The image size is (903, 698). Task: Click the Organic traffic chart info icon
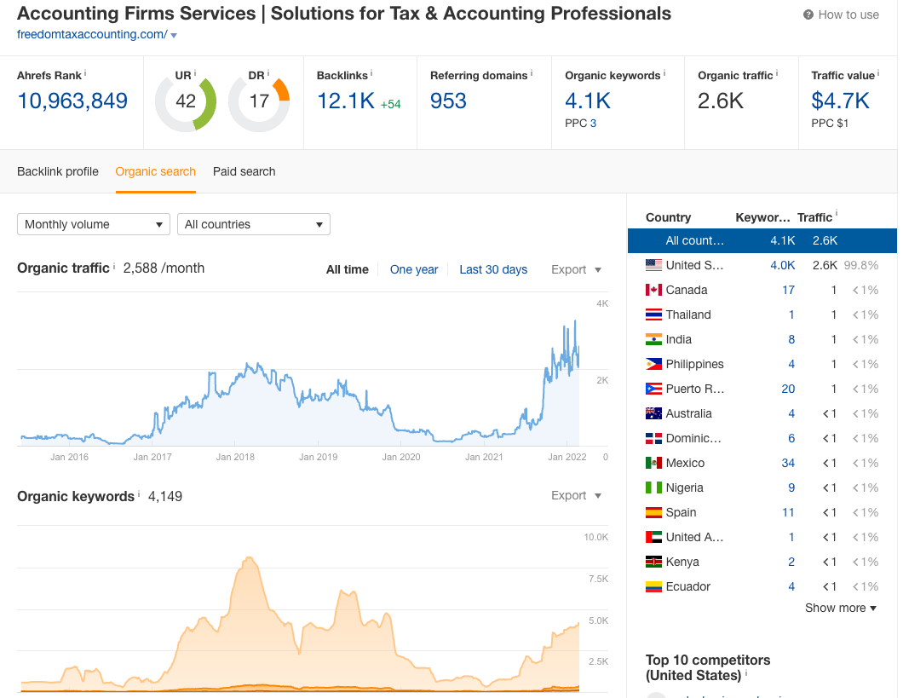point(114,266)
